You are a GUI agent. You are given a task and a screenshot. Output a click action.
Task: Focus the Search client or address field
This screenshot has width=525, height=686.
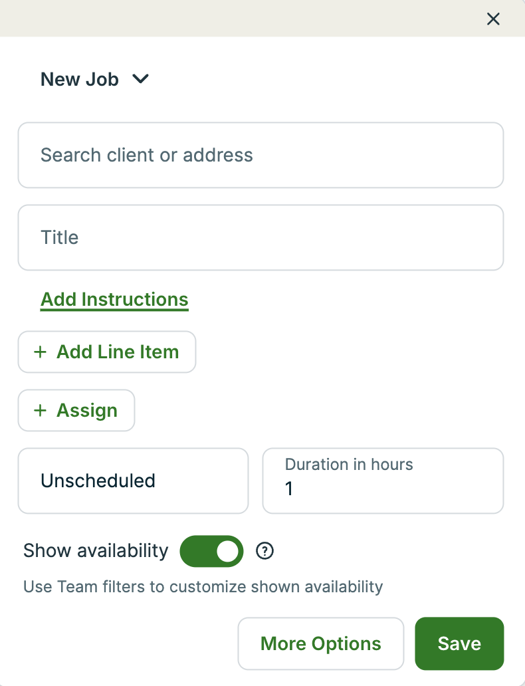[x=261, y=156]
